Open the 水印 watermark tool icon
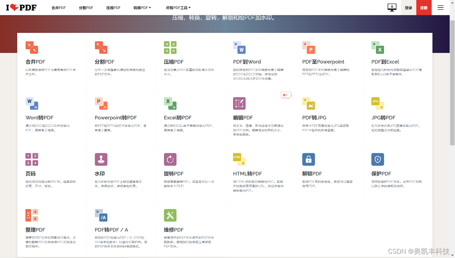 coord(101,159)
